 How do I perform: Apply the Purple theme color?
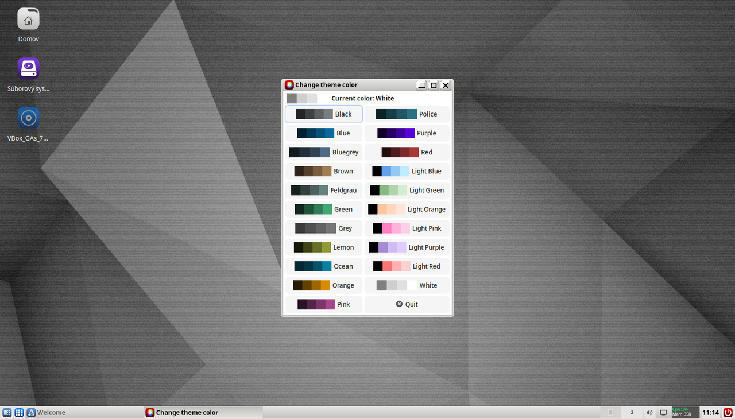[x=407, y=133]
